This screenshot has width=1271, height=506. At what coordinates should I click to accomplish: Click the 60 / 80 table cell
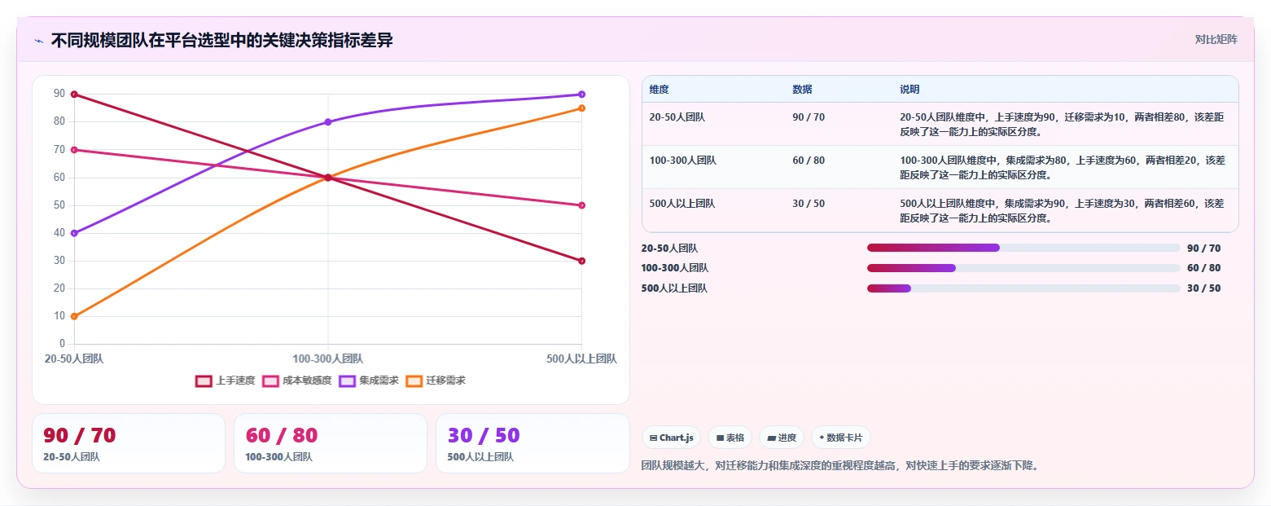(809, 161)
